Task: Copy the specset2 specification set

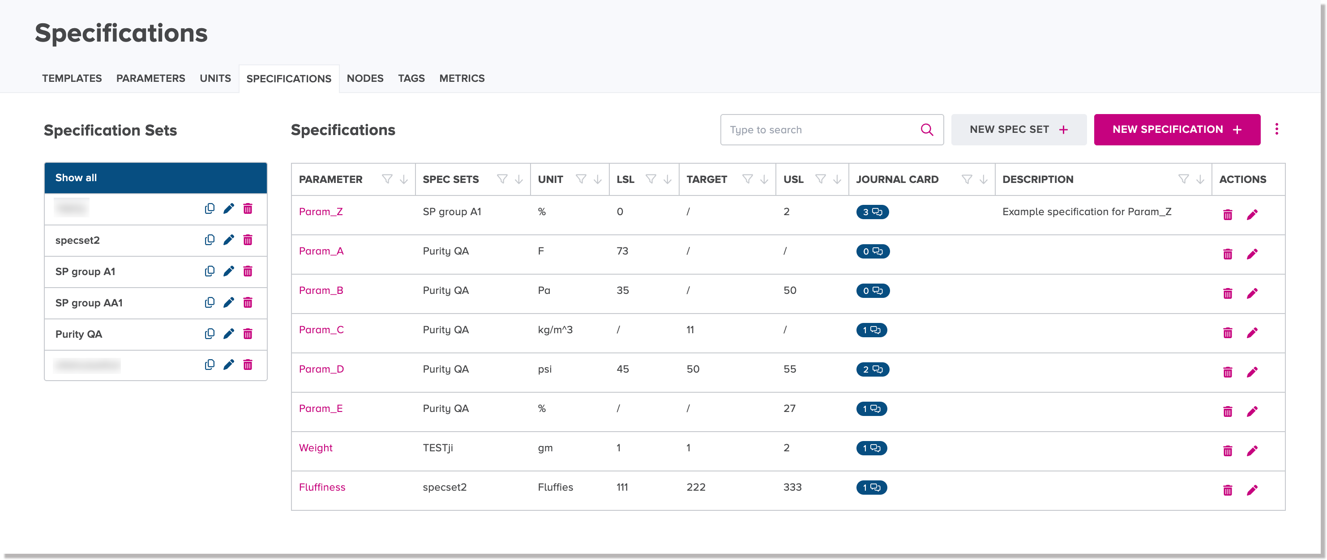Action: click(209, 240)
